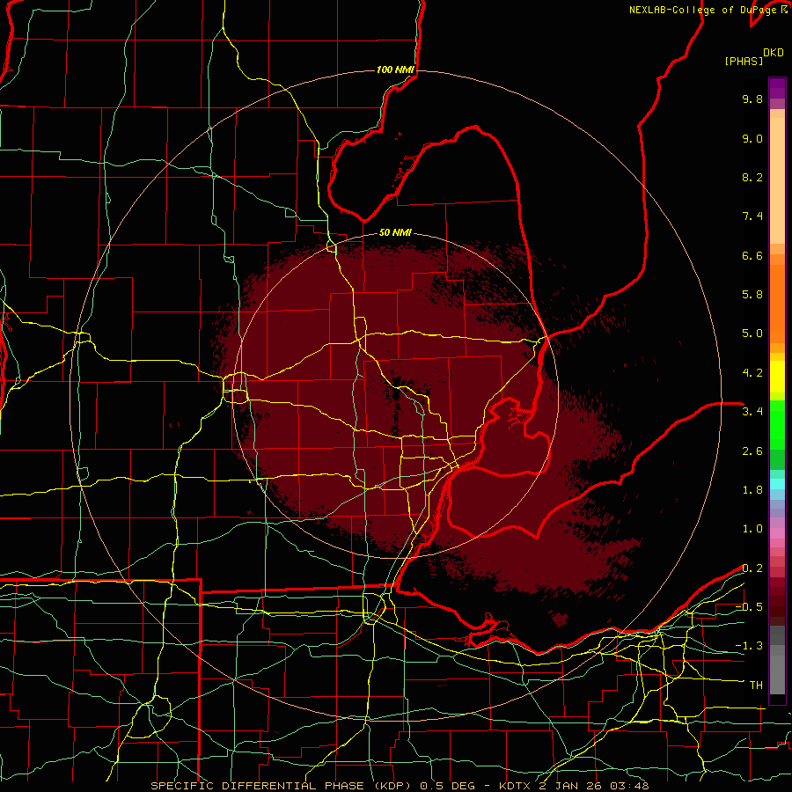
Task: Click the 1.8 scale value
Action: click(752, 490)
